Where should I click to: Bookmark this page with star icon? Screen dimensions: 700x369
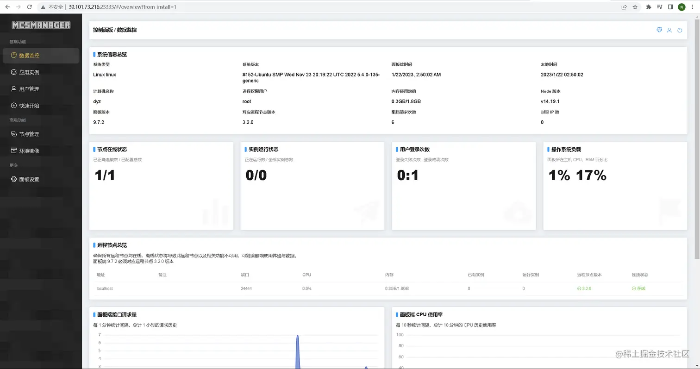click(635, 7)
